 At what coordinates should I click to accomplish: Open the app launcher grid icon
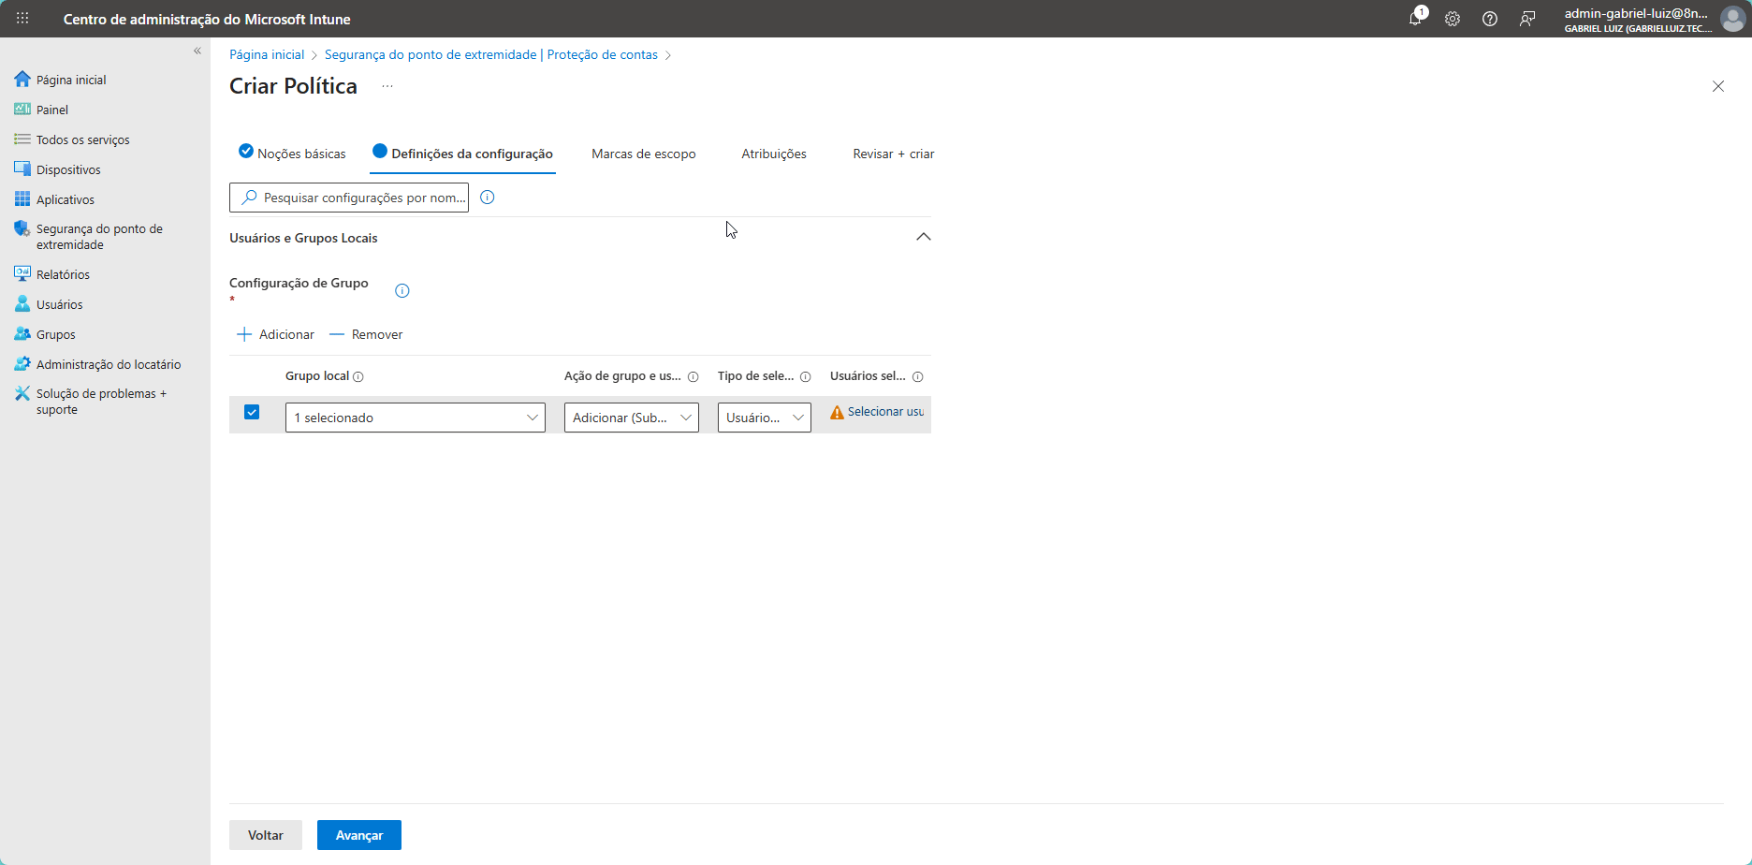click(22, 19)
